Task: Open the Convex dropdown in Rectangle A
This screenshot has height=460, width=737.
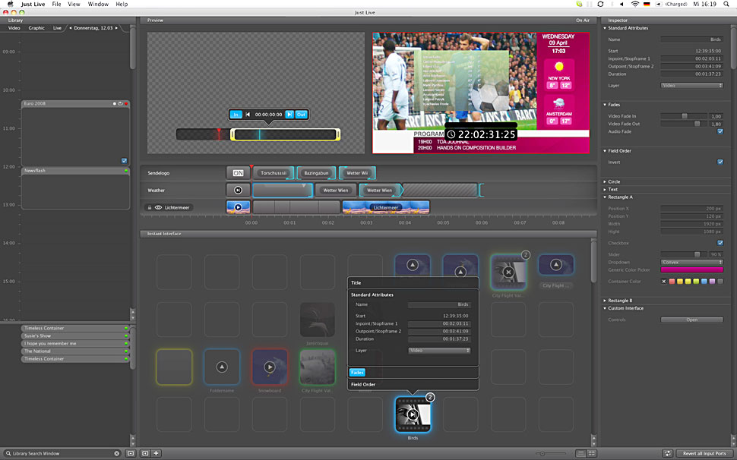Action: pyautogui.click(x=691, y=262)
